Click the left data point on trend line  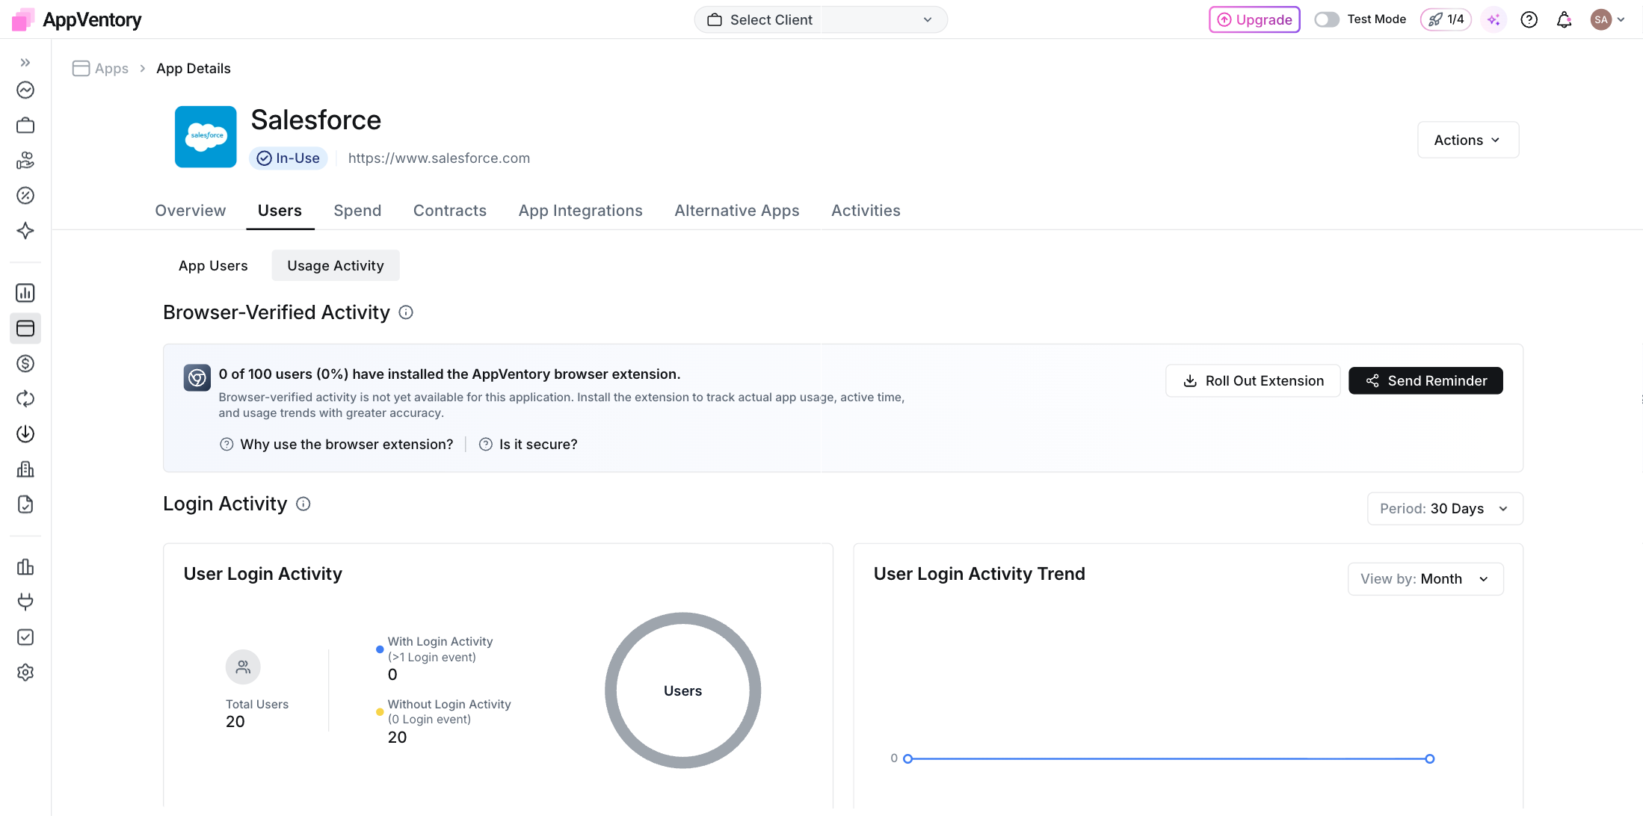click(908, 759)
